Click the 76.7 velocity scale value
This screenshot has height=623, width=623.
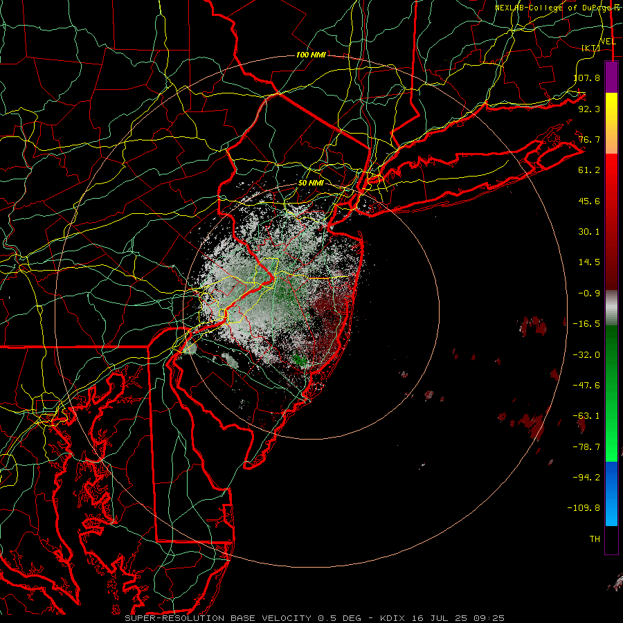[589, 139]
